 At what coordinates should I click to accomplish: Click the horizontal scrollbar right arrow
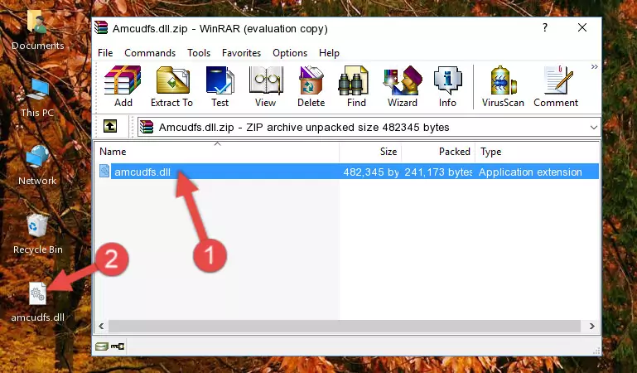(592, 326)
